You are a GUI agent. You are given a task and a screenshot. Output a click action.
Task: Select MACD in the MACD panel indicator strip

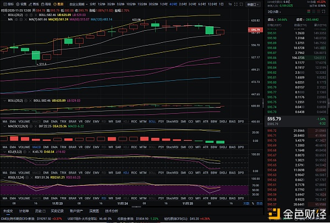coord(36,147)
